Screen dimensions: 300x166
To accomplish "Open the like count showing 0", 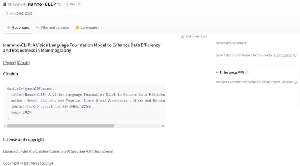I will coord(79,4).
